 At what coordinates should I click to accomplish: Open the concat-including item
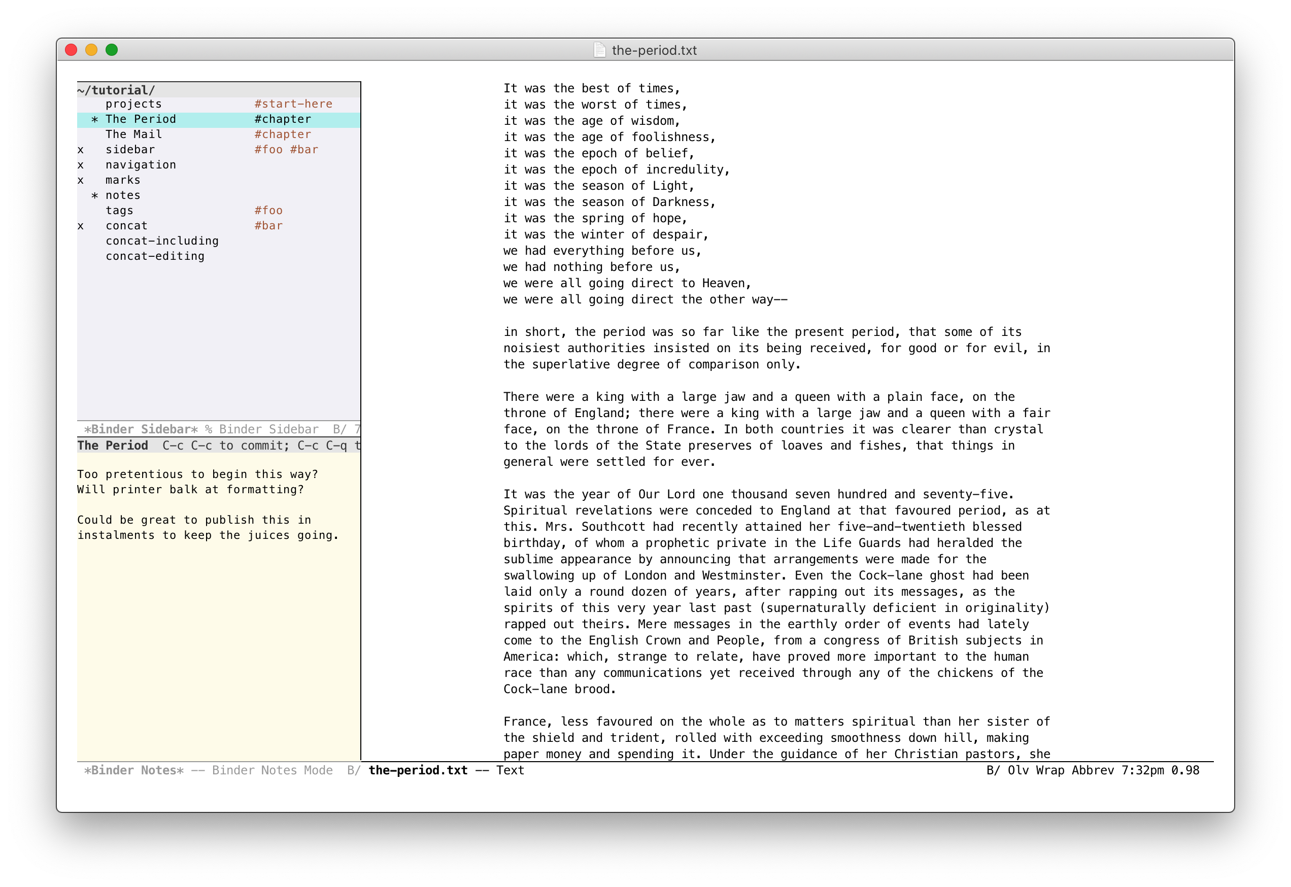tap(162, 241)
